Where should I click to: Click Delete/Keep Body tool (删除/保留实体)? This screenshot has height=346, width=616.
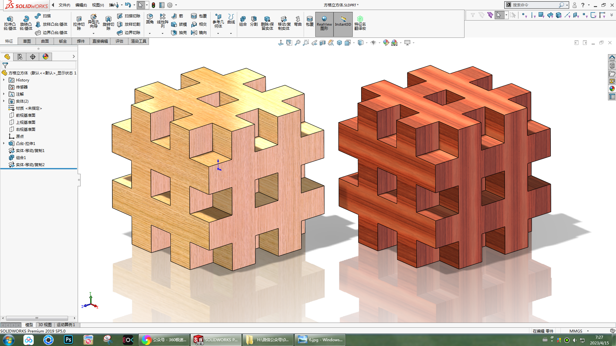pyautogui.click(x=267, y=23)
